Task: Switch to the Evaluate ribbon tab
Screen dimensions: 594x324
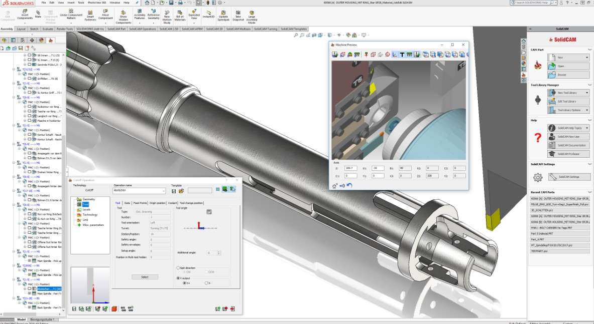Action: click(48, 29)
